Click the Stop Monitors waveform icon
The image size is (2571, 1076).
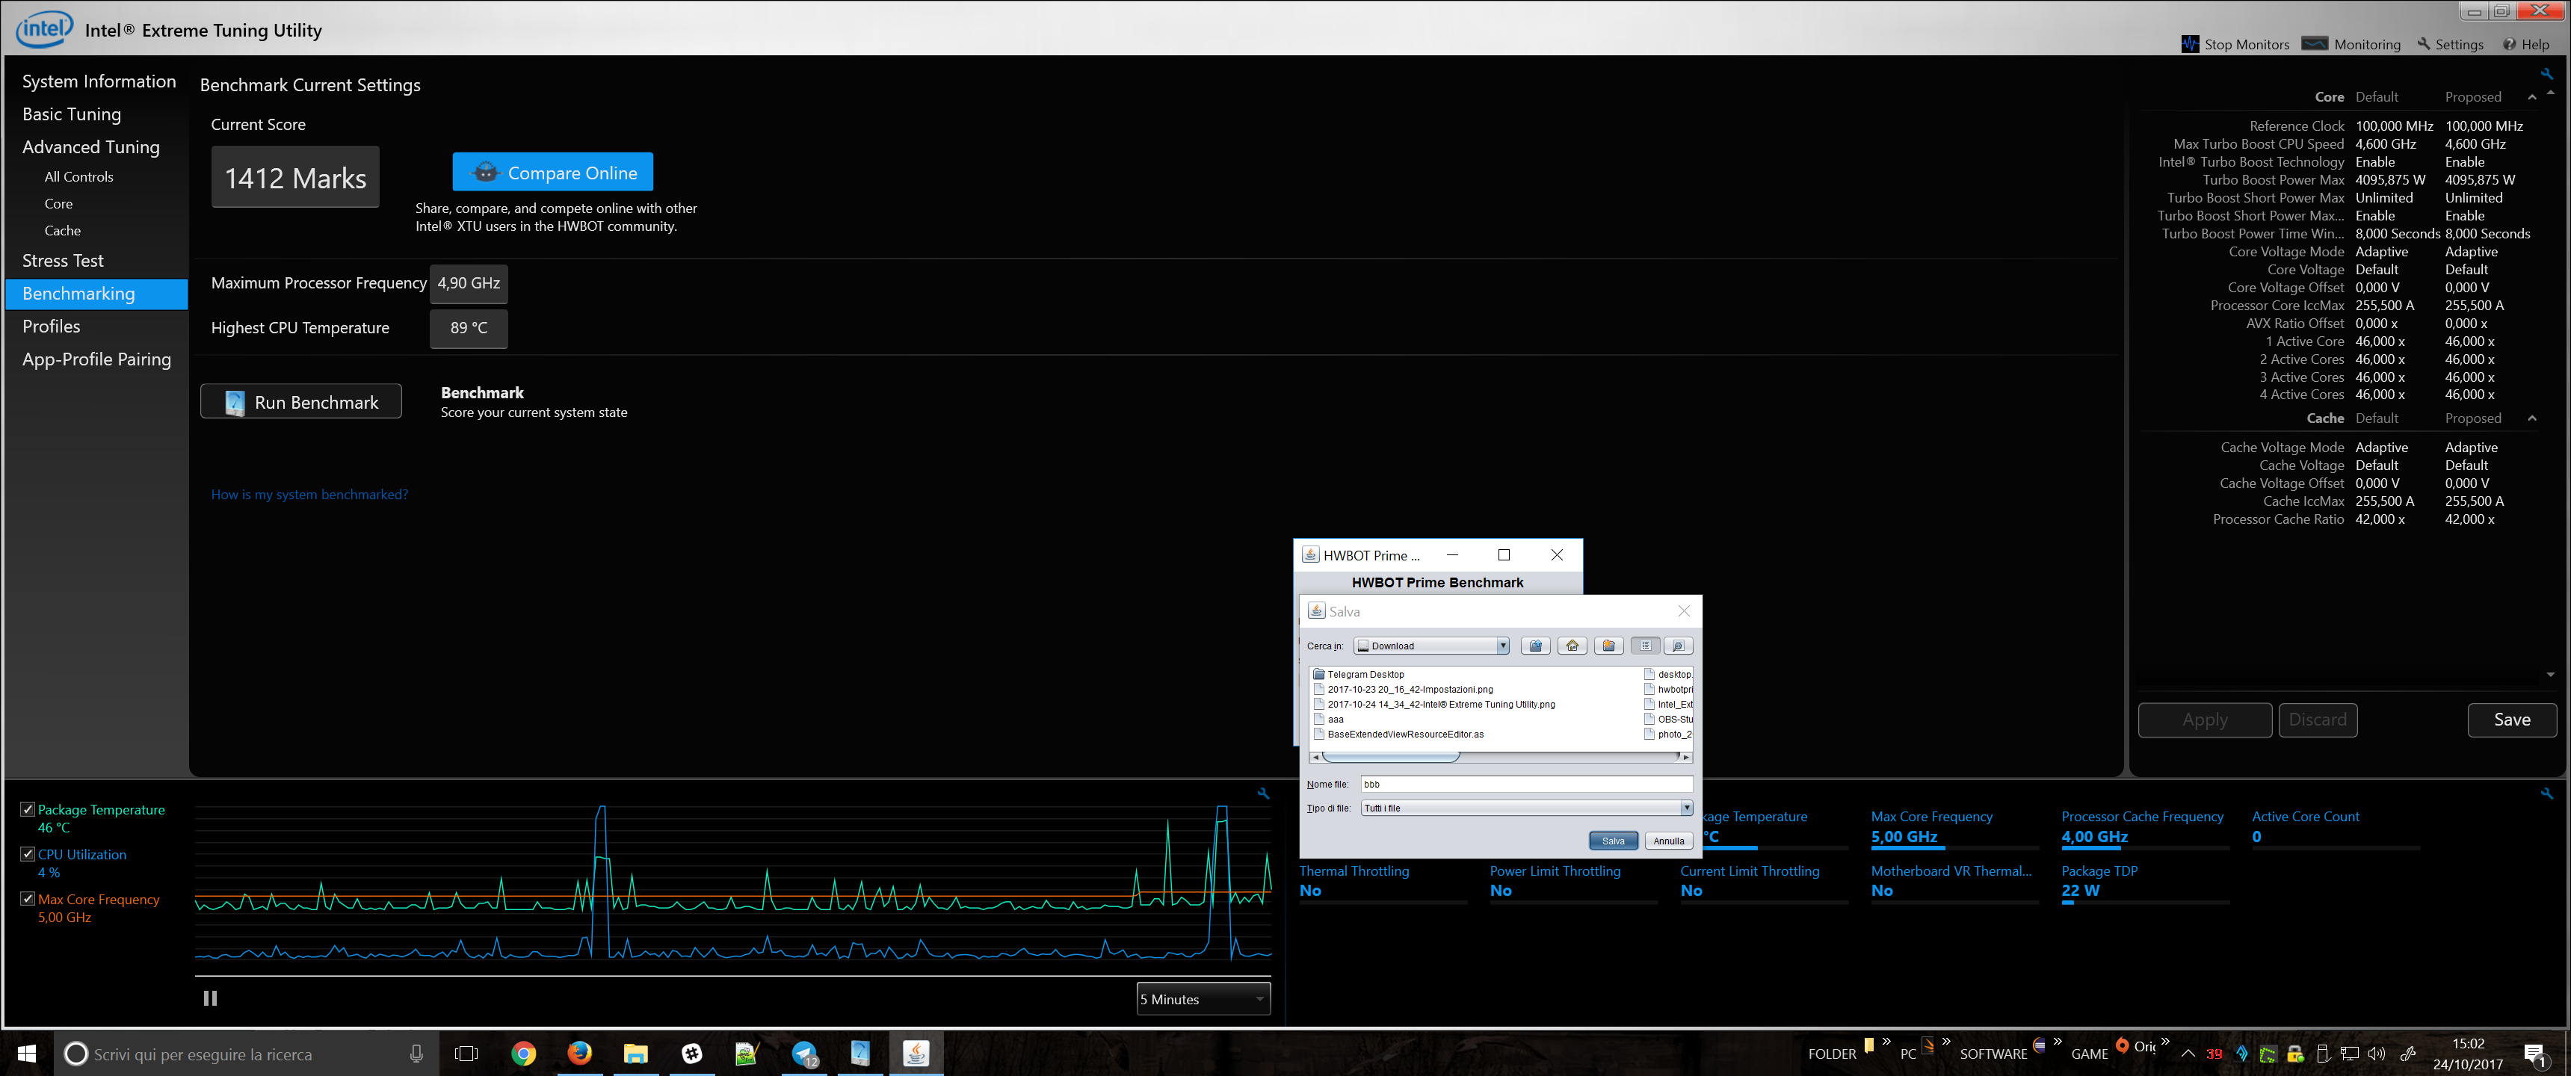click(2190, 44)
